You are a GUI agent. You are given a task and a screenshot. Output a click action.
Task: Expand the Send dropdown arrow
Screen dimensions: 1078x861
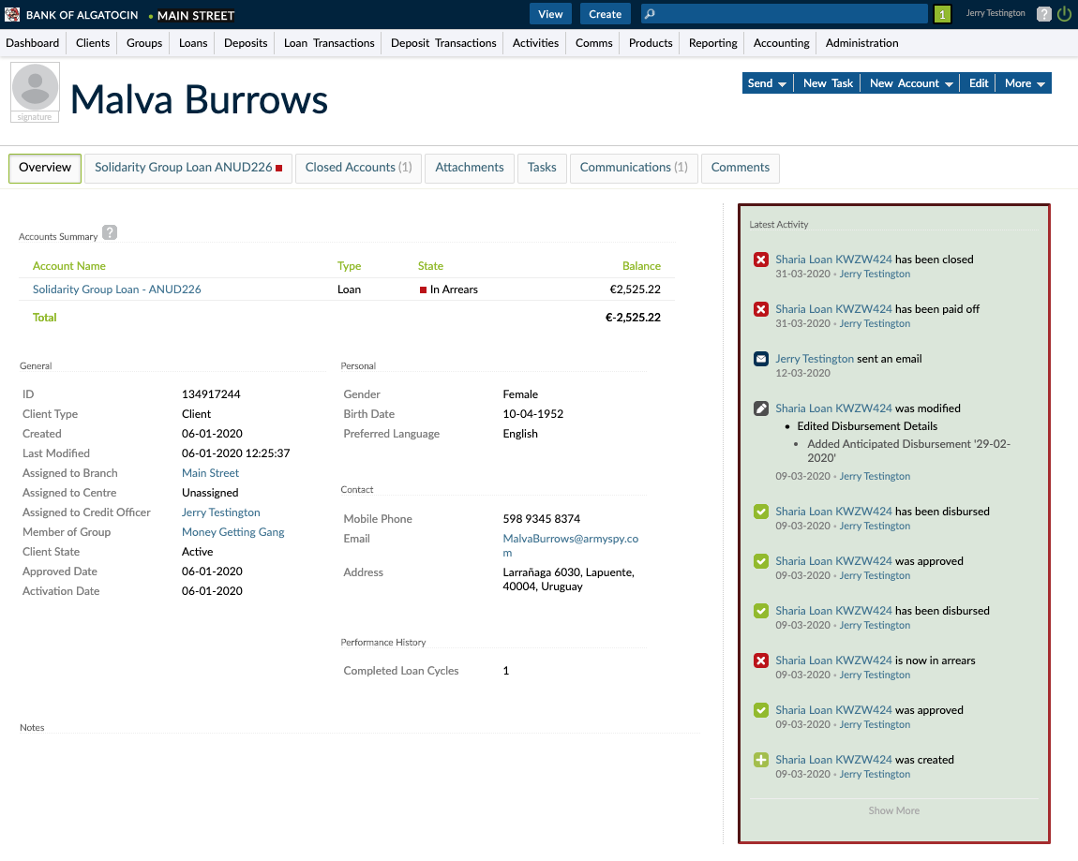click(784, 82)
